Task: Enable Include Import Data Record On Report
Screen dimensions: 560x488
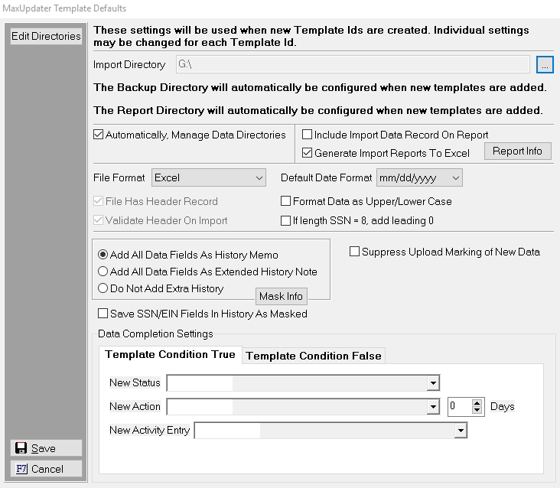Action: tap(308, 135)
